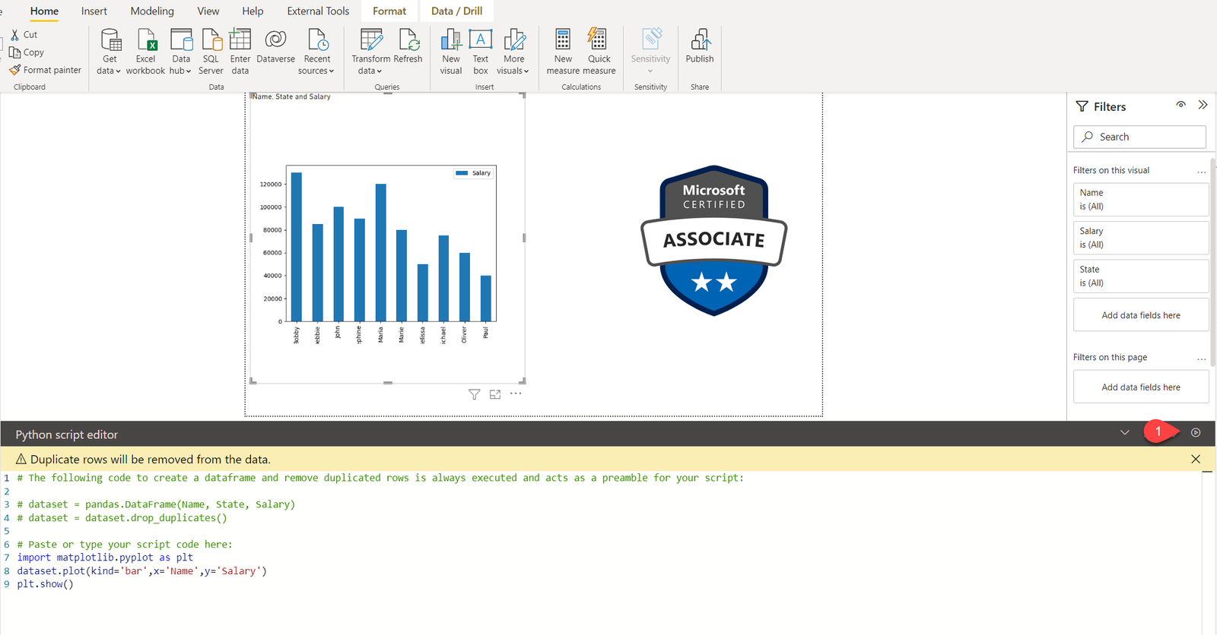Open the Transform data dropdown arrow
1217x635 pixels.
click(x=380, y=71)
